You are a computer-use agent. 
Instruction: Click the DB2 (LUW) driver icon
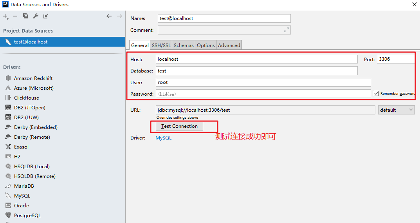pos(8,117)
